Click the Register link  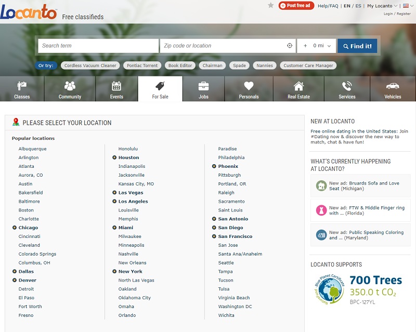[404, 14]
